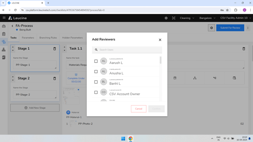Open the settings gear in top bar
Screen dimensions: 253x142
pos(166,18)
